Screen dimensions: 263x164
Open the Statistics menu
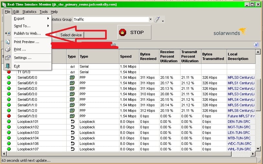[29, 12]
